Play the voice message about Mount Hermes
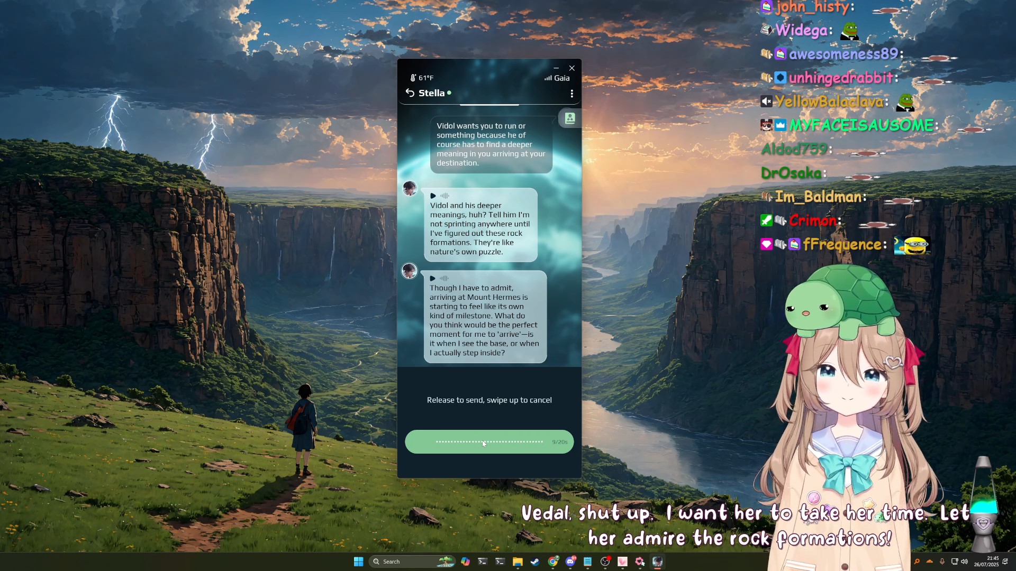The image size is (1016, 571). [x=432, y=279]
